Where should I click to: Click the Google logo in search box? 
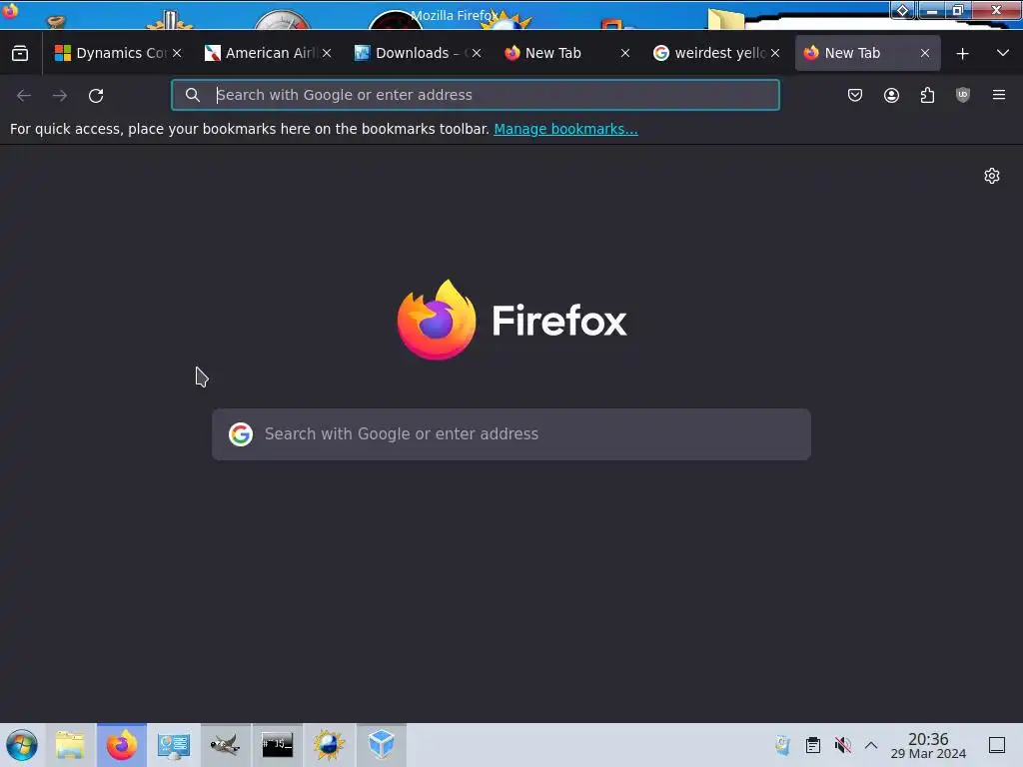(241, 434)
